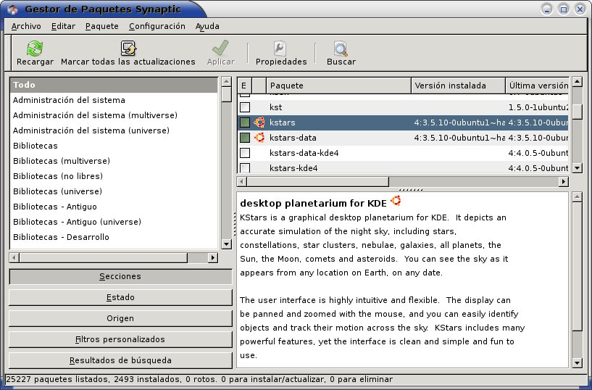The height and width of the screenshot is (390, 592).
Task: Sort by the Versión instalada column header
Action: click(458, 86)
